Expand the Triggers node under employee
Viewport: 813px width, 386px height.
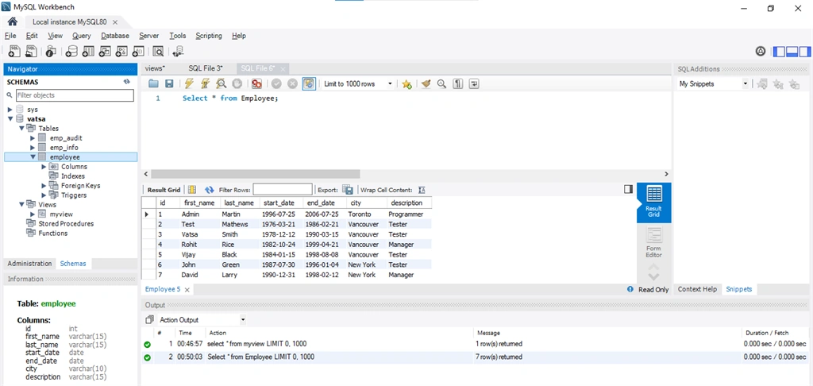click(44, 195)
